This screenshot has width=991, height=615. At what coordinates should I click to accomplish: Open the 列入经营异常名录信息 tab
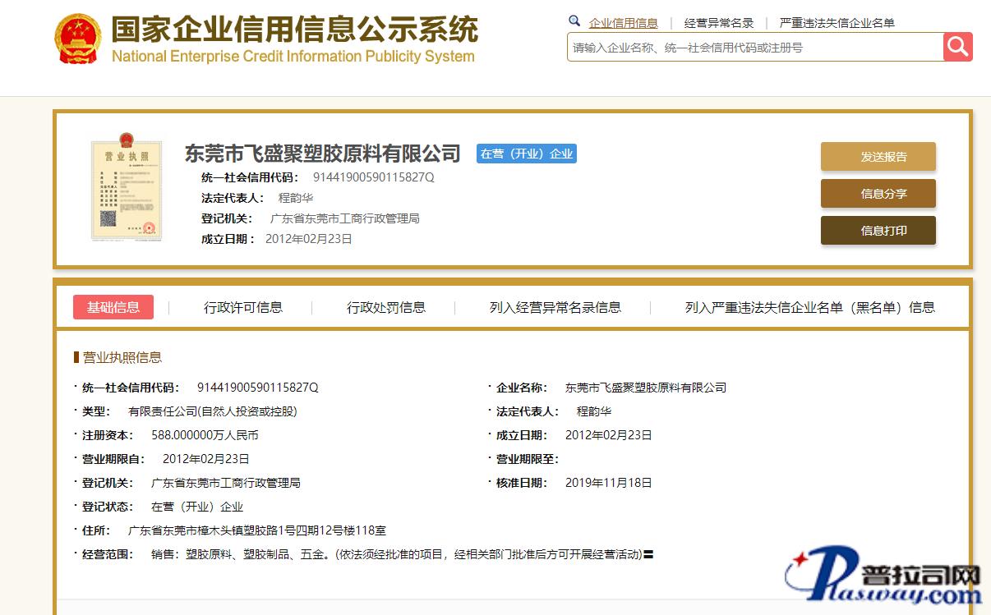[x=555, y=307]
